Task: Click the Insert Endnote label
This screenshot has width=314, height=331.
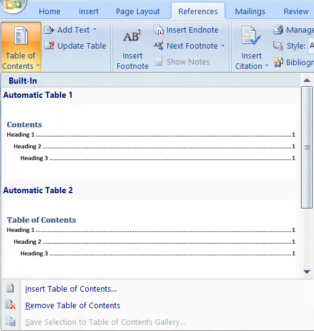Action: click(x=192, y=30)
